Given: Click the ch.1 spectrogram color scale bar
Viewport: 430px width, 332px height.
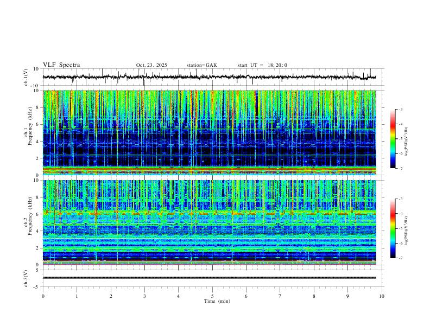Looking at the screenshot, I should point(393,139).
